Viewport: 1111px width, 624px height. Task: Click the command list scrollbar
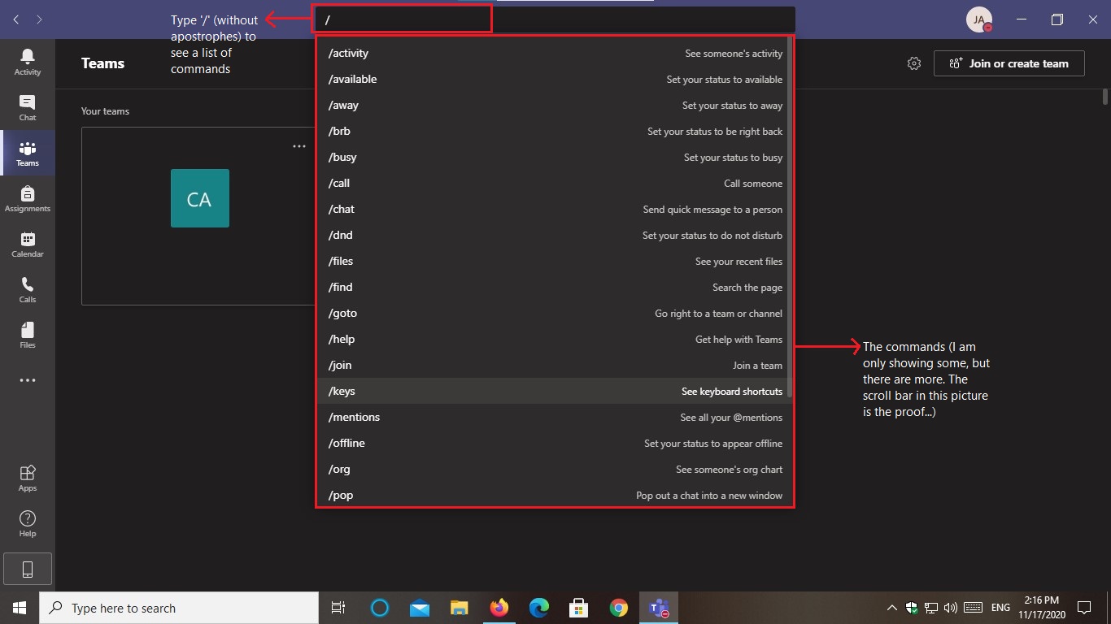click(x=790, y=218)
